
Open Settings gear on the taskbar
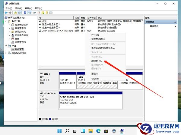(x=114, y=131)
